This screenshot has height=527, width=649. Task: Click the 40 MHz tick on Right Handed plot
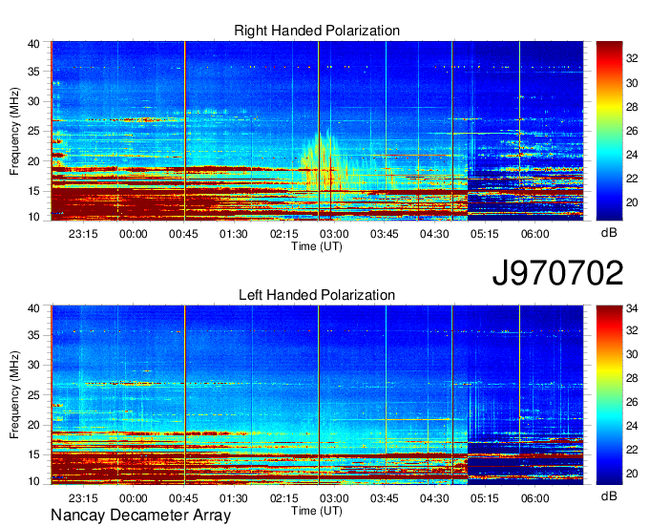(x=33, y=44)
